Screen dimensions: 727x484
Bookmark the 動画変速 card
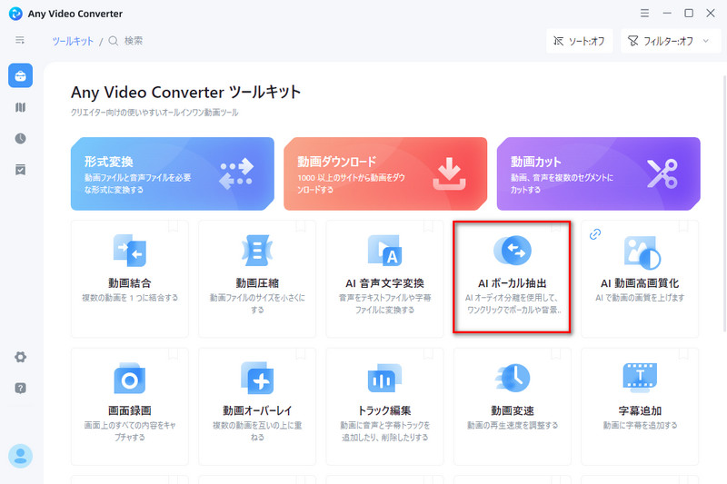(555, 354)
